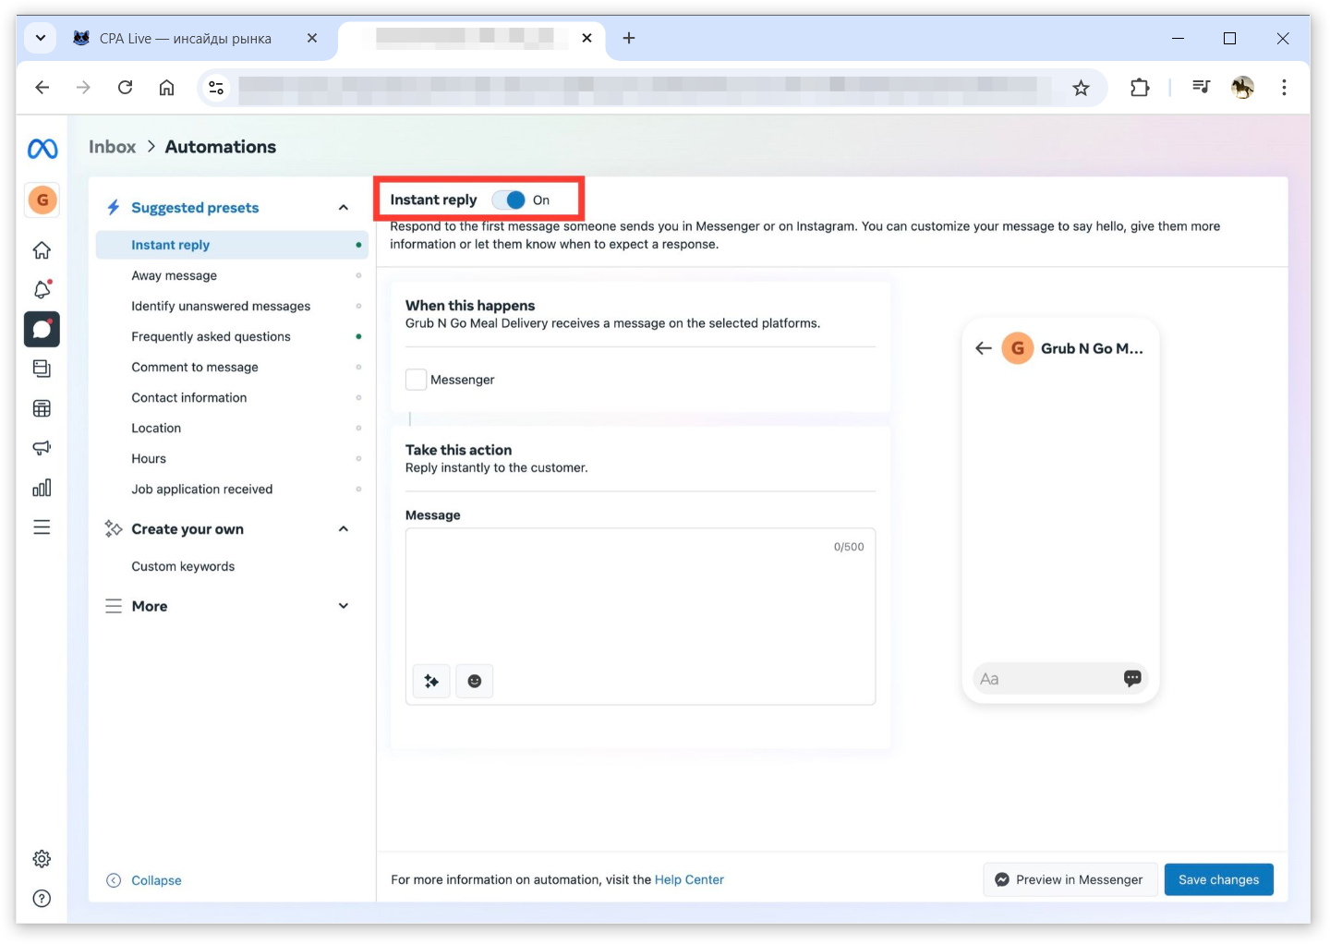Screen dimensions: 1330x944
Task: Open All tools hamburger icon
Action: 42,527
